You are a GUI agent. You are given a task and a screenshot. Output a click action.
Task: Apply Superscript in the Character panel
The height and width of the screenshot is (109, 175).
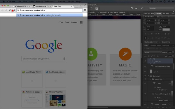tap(159, 34)
